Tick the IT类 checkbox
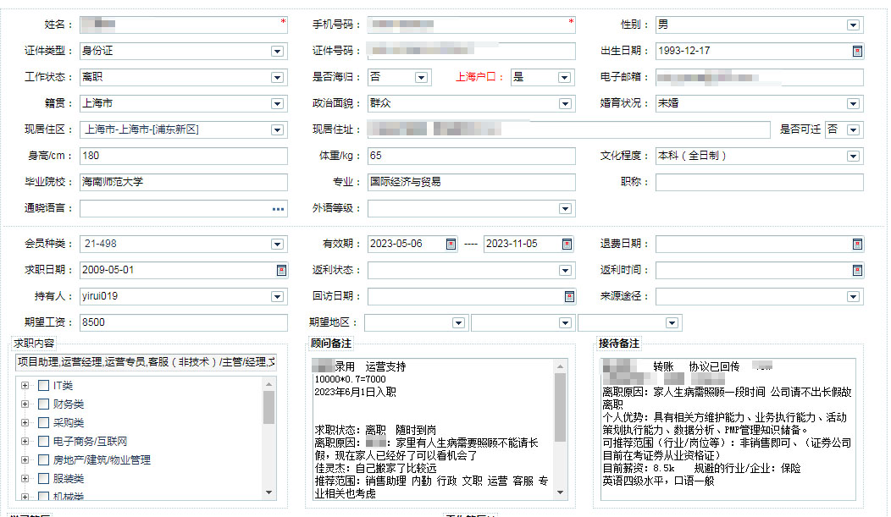 (43, 386)
